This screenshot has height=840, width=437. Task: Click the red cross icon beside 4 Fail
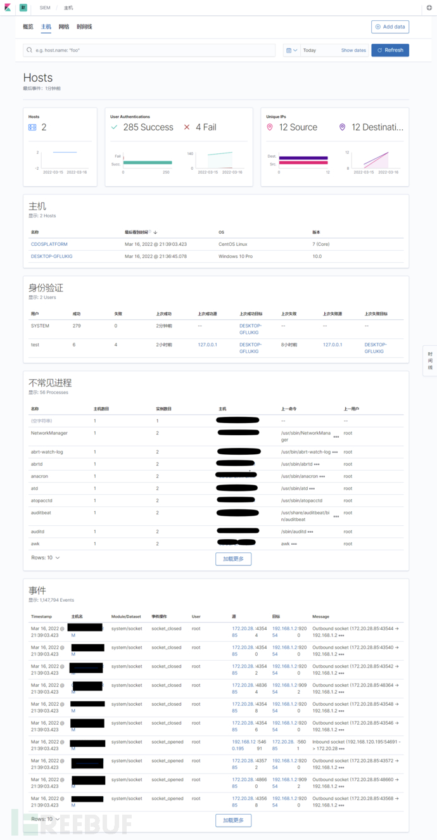[187, 127]
